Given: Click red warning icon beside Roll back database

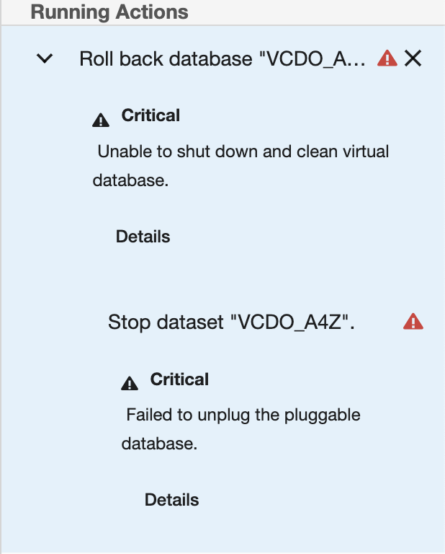Looking at the screenshot, I should click(387, 58).
